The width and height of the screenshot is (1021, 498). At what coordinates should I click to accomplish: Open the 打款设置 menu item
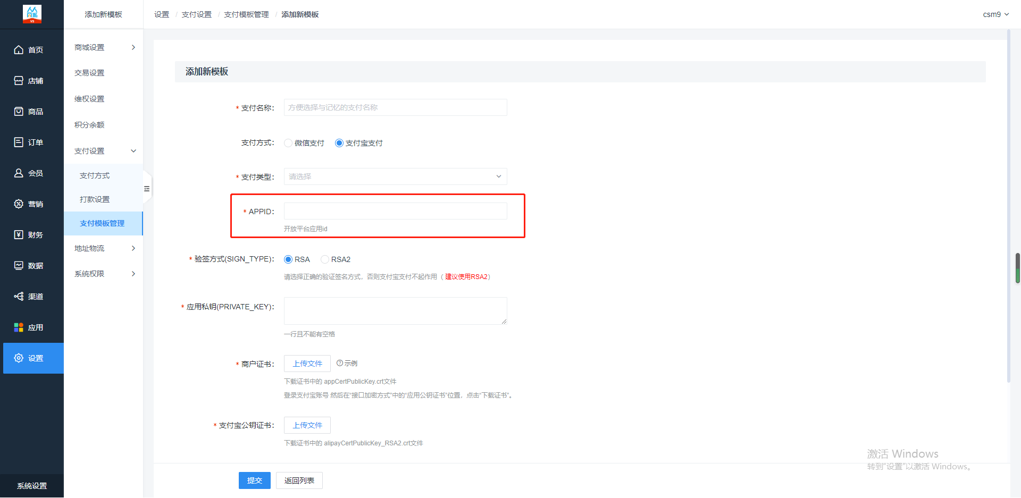coord(95,199)
